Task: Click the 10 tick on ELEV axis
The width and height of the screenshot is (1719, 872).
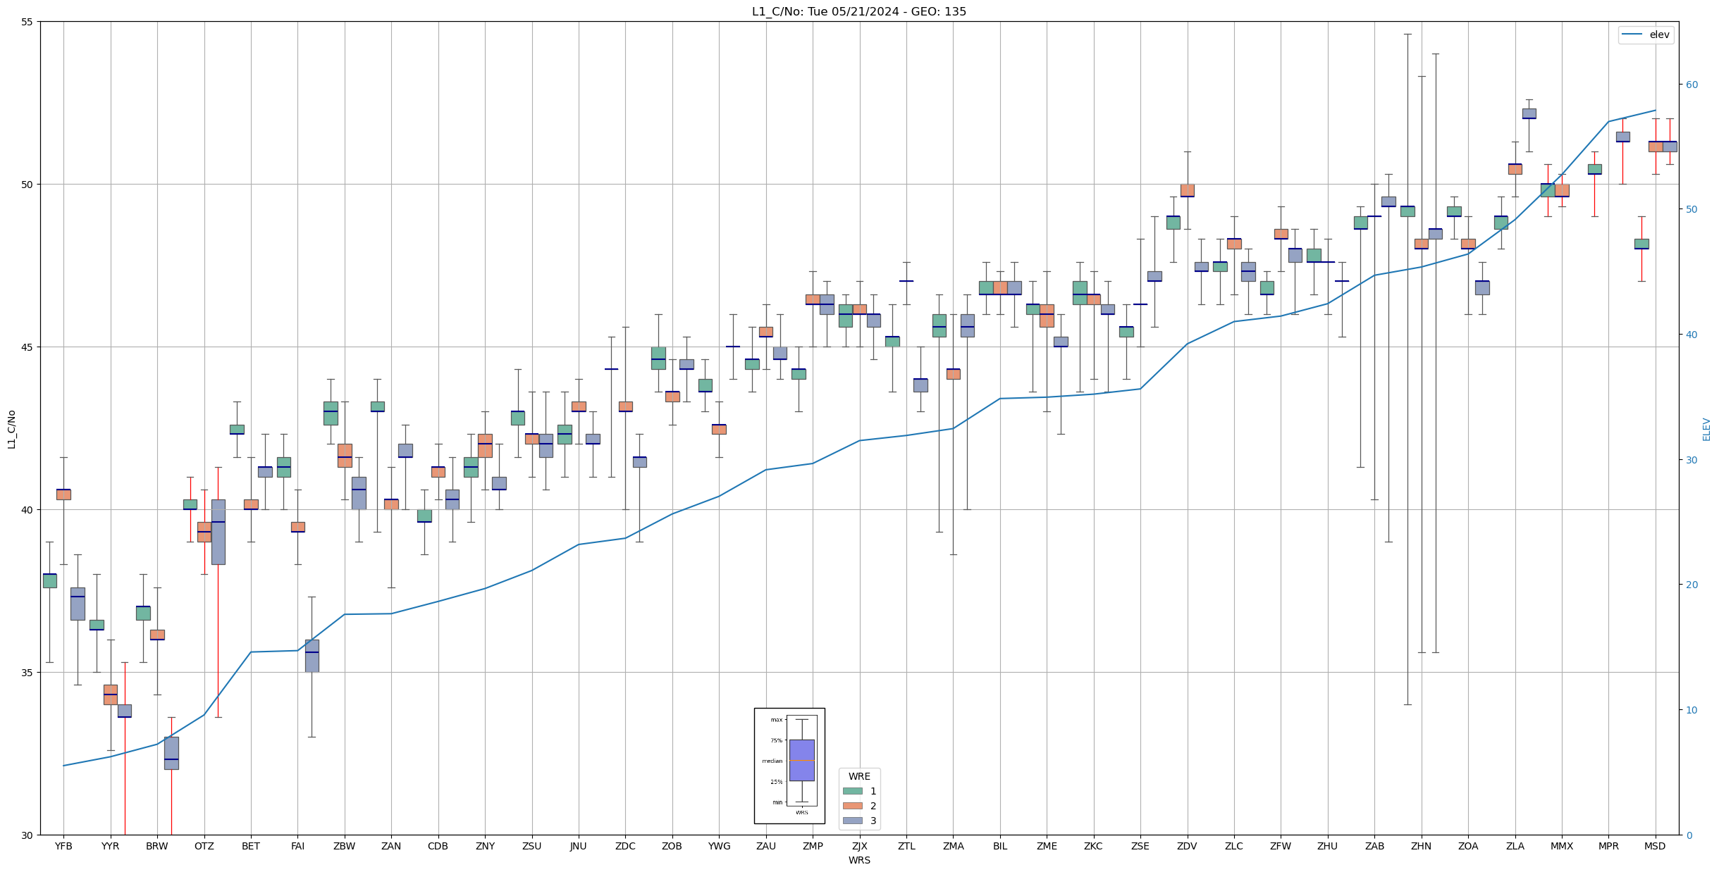Action: 1692,710
